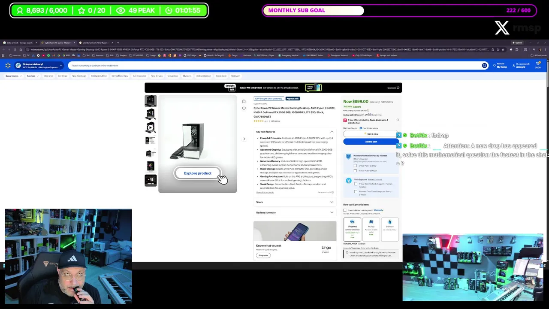Open New Arrivals nav item
The width and height of the screenshot is (549, 309).
[x=157, y=76]
